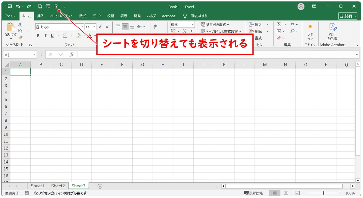The image size is (363, 198).
Task: Cut selection with scissors icon
Action: coord(20,25)
